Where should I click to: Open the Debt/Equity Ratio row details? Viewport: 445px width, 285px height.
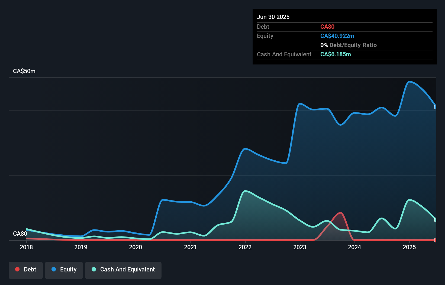click(x=349, y=45)
